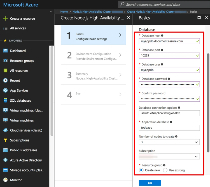Image resolution: width=210 pixels, height=187 pixels.
Task: Click the Database connection options field
Action: (x=169, y=113)
